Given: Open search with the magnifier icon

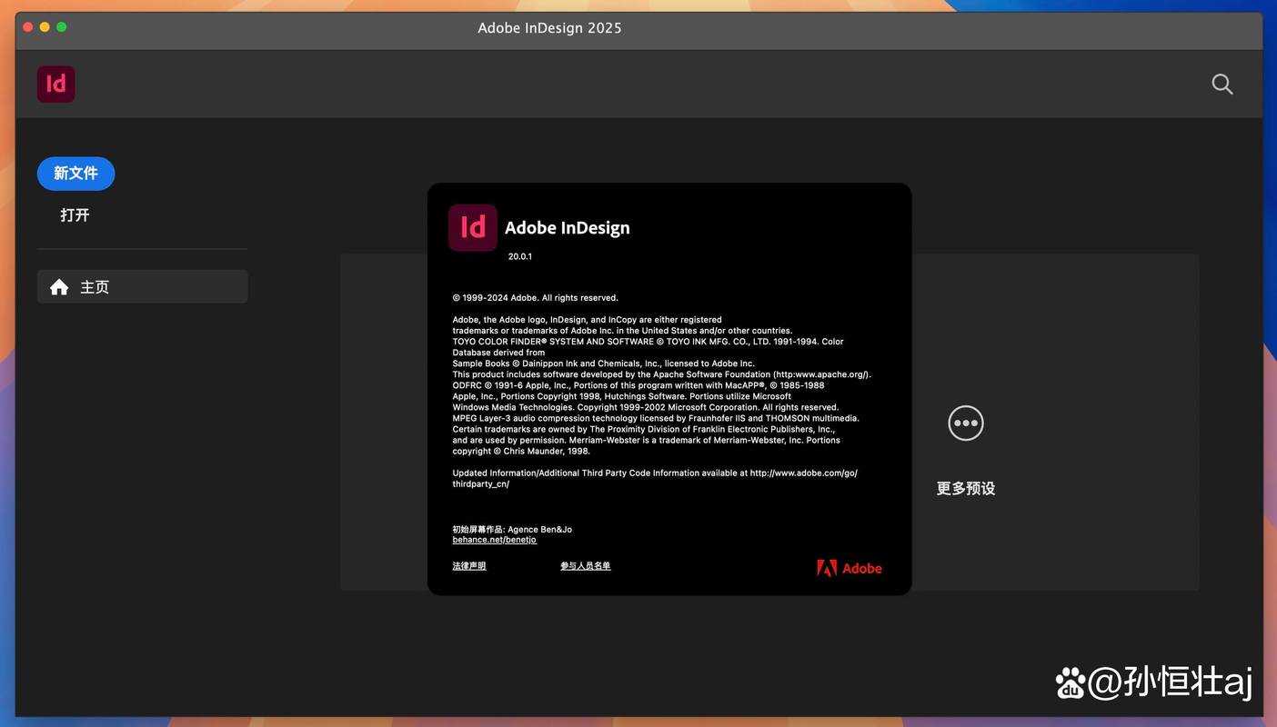Looking at the screenshot, I should 1222,85.
